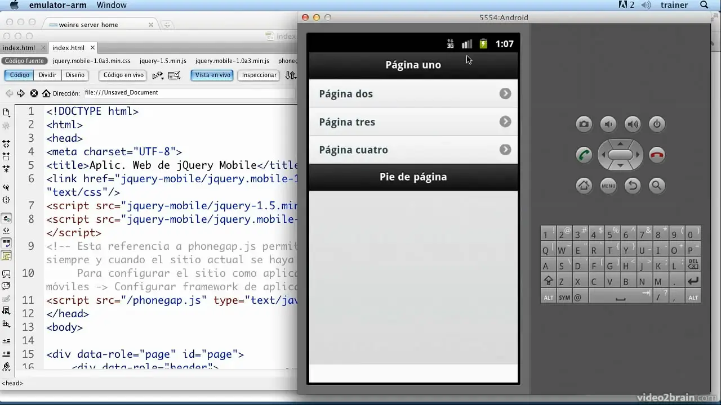Open browser compatibility check dropdown

point(158,75)
